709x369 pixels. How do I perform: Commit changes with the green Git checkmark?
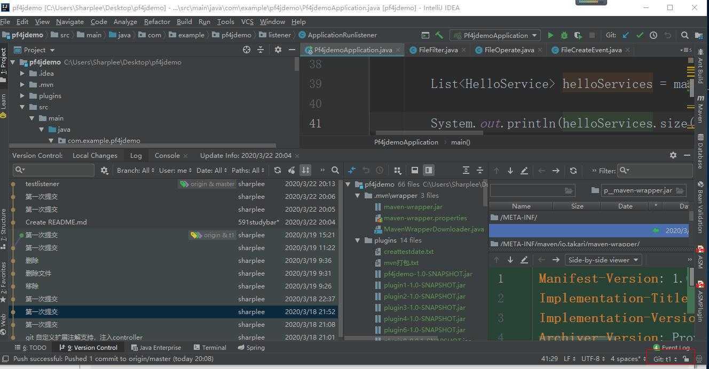640,35
